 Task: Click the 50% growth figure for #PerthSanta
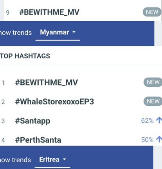click(x=147, y=140)
